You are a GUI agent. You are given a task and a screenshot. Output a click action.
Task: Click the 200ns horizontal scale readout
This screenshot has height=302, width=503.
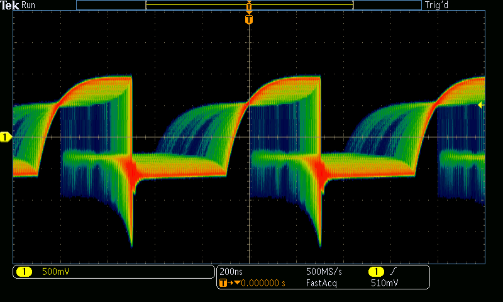230,272
